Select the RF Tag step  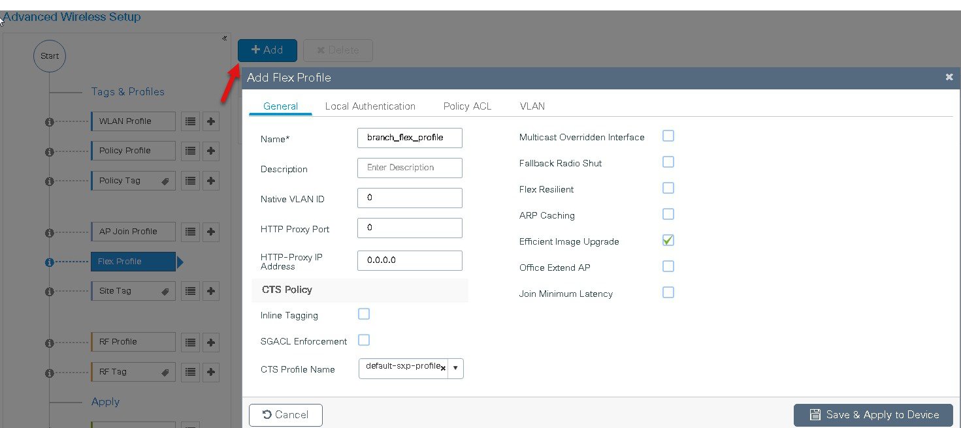133,372
